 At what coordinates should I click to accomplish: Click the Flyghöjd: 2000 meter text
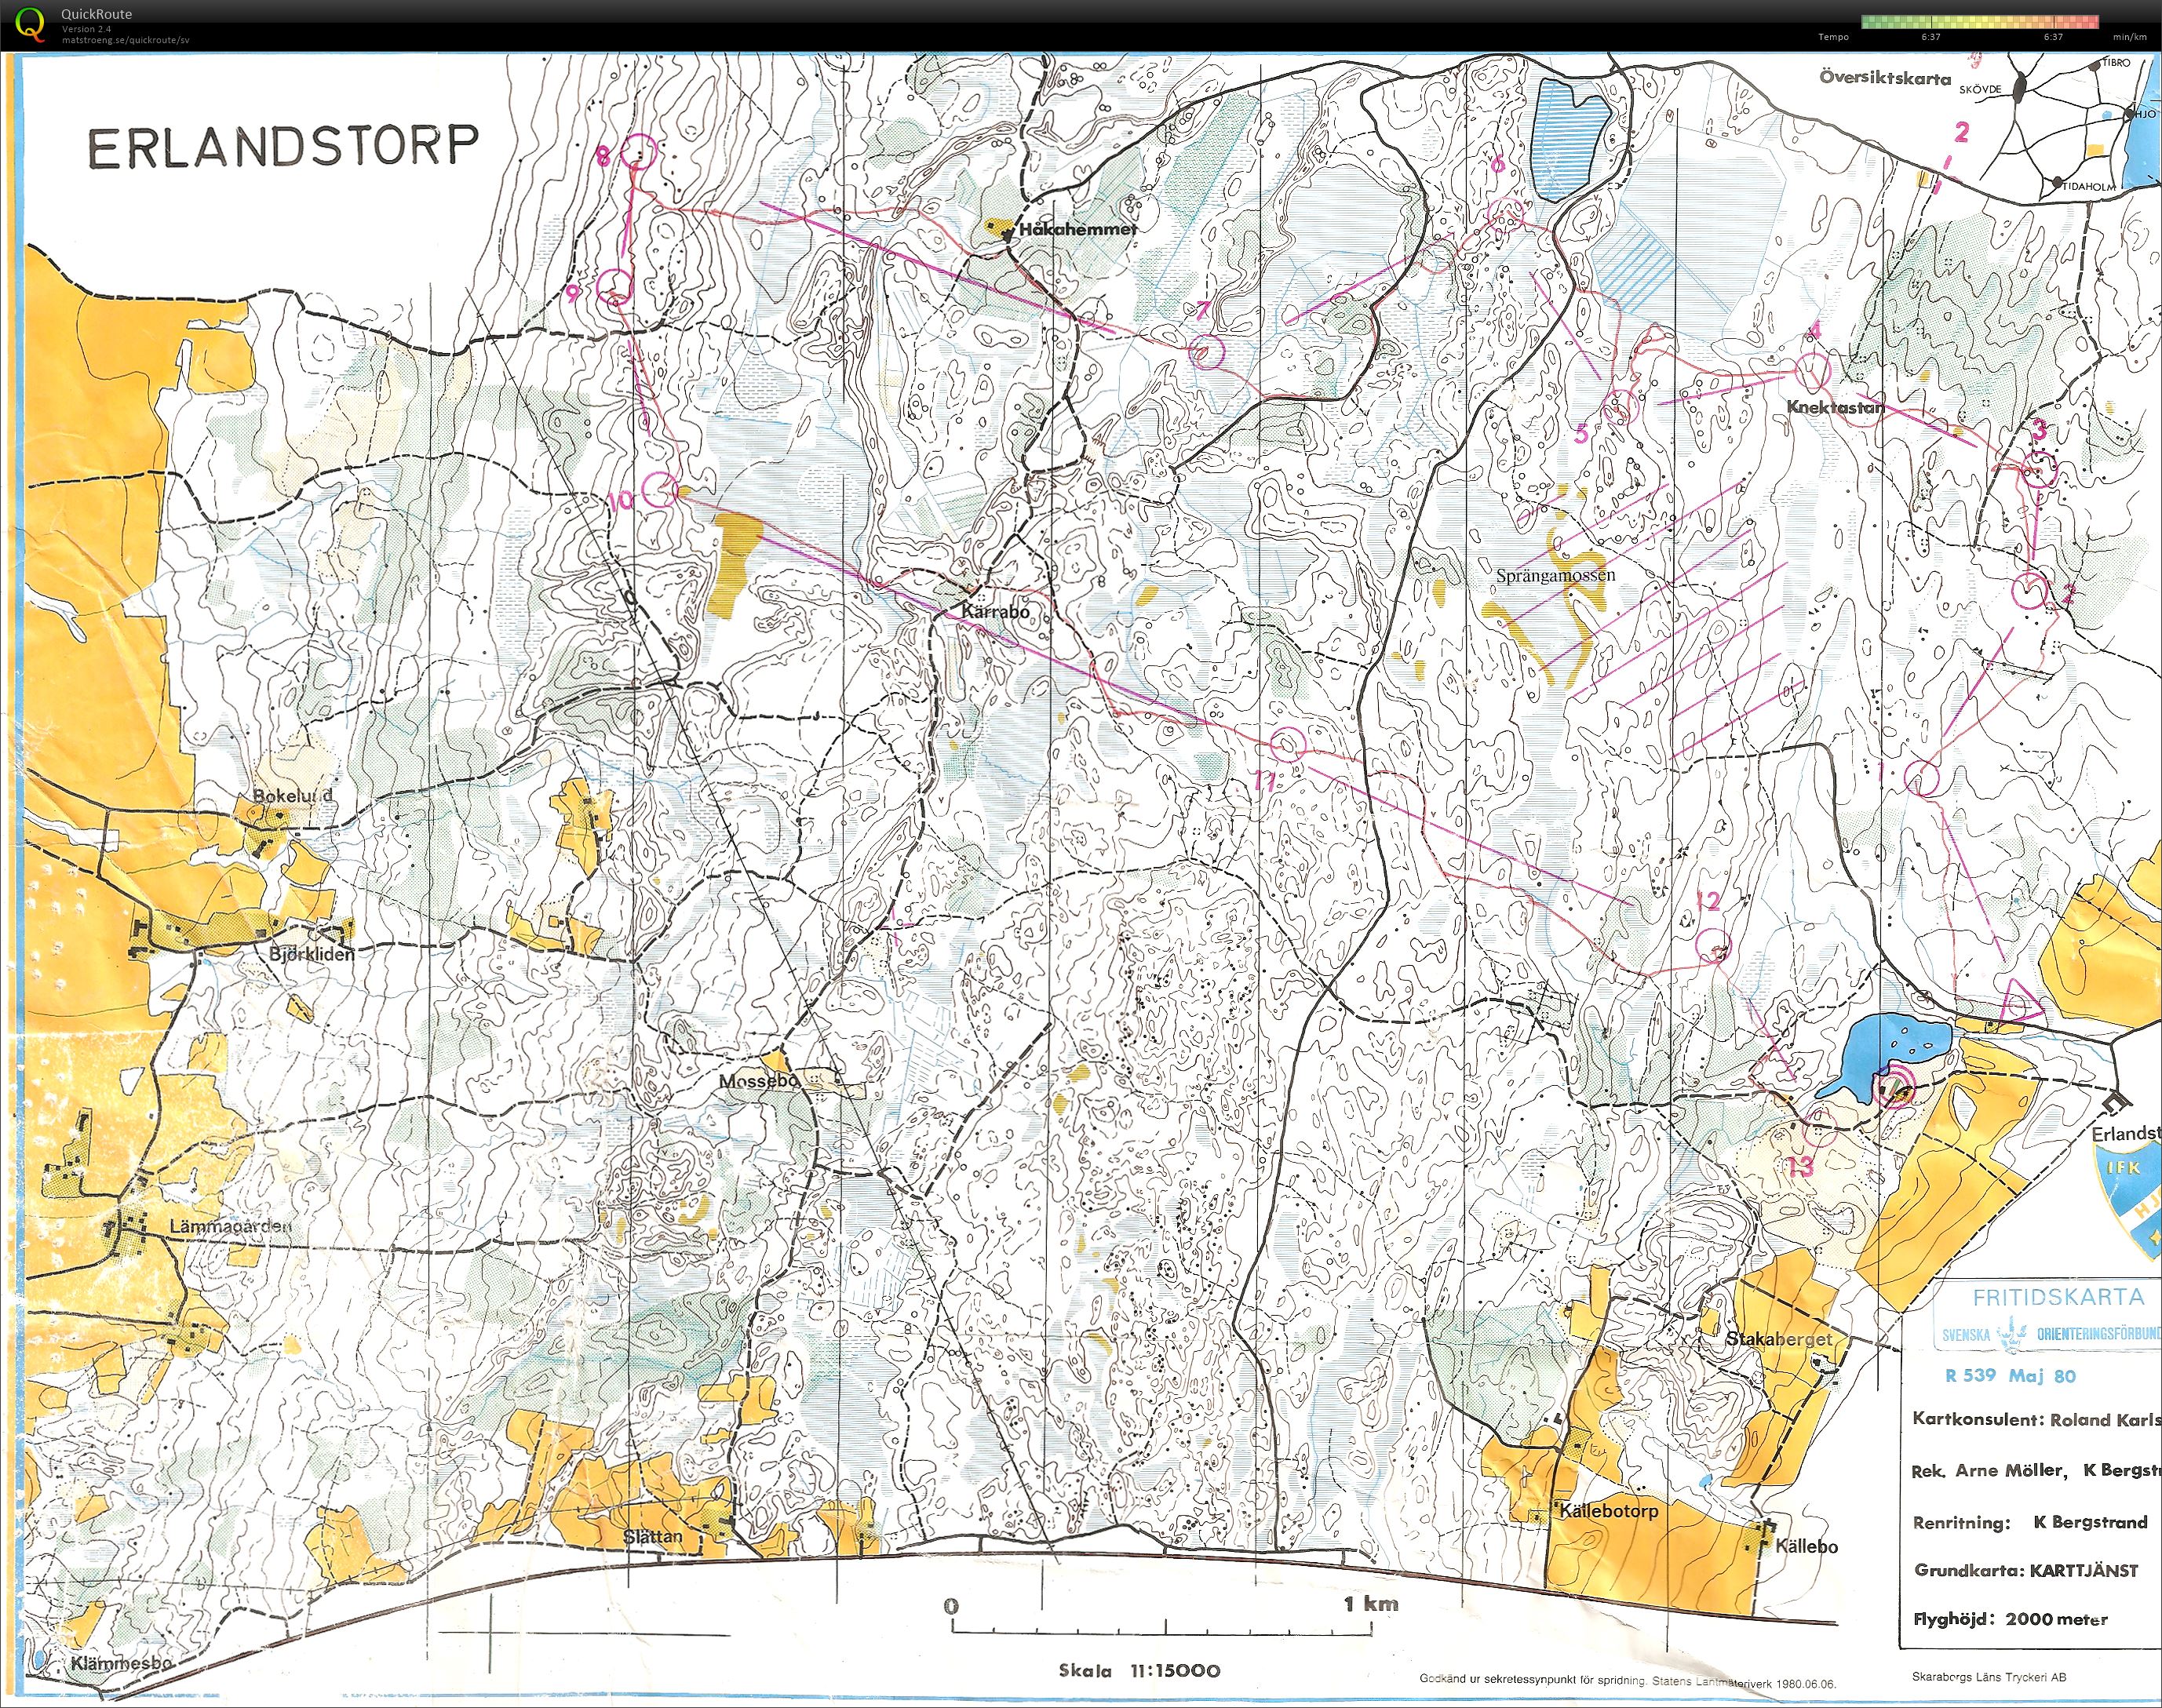tap(2011, 1619)
